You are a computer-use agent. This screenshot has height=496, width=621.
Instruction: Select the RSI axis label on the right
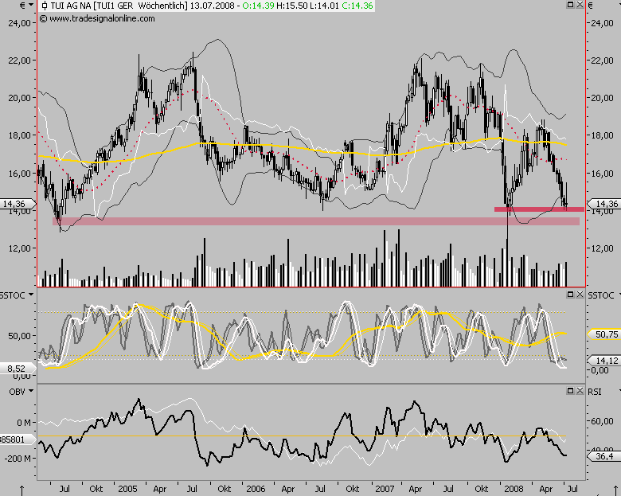(x=596, y=391)
